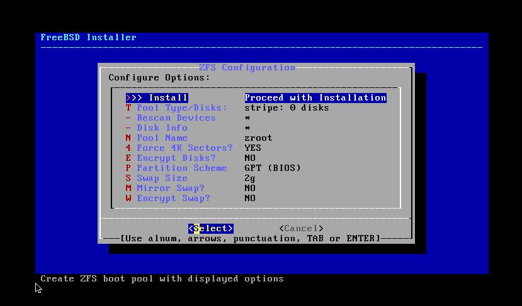Click the red 'M' hotkey letter
The height and width of the screenshot is (306, 522).
pos(128,188)
